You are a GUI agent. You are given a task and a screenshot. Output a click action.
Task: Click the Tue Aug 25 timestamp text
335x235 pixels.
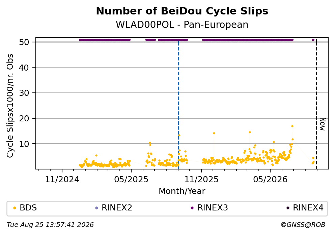50,225
